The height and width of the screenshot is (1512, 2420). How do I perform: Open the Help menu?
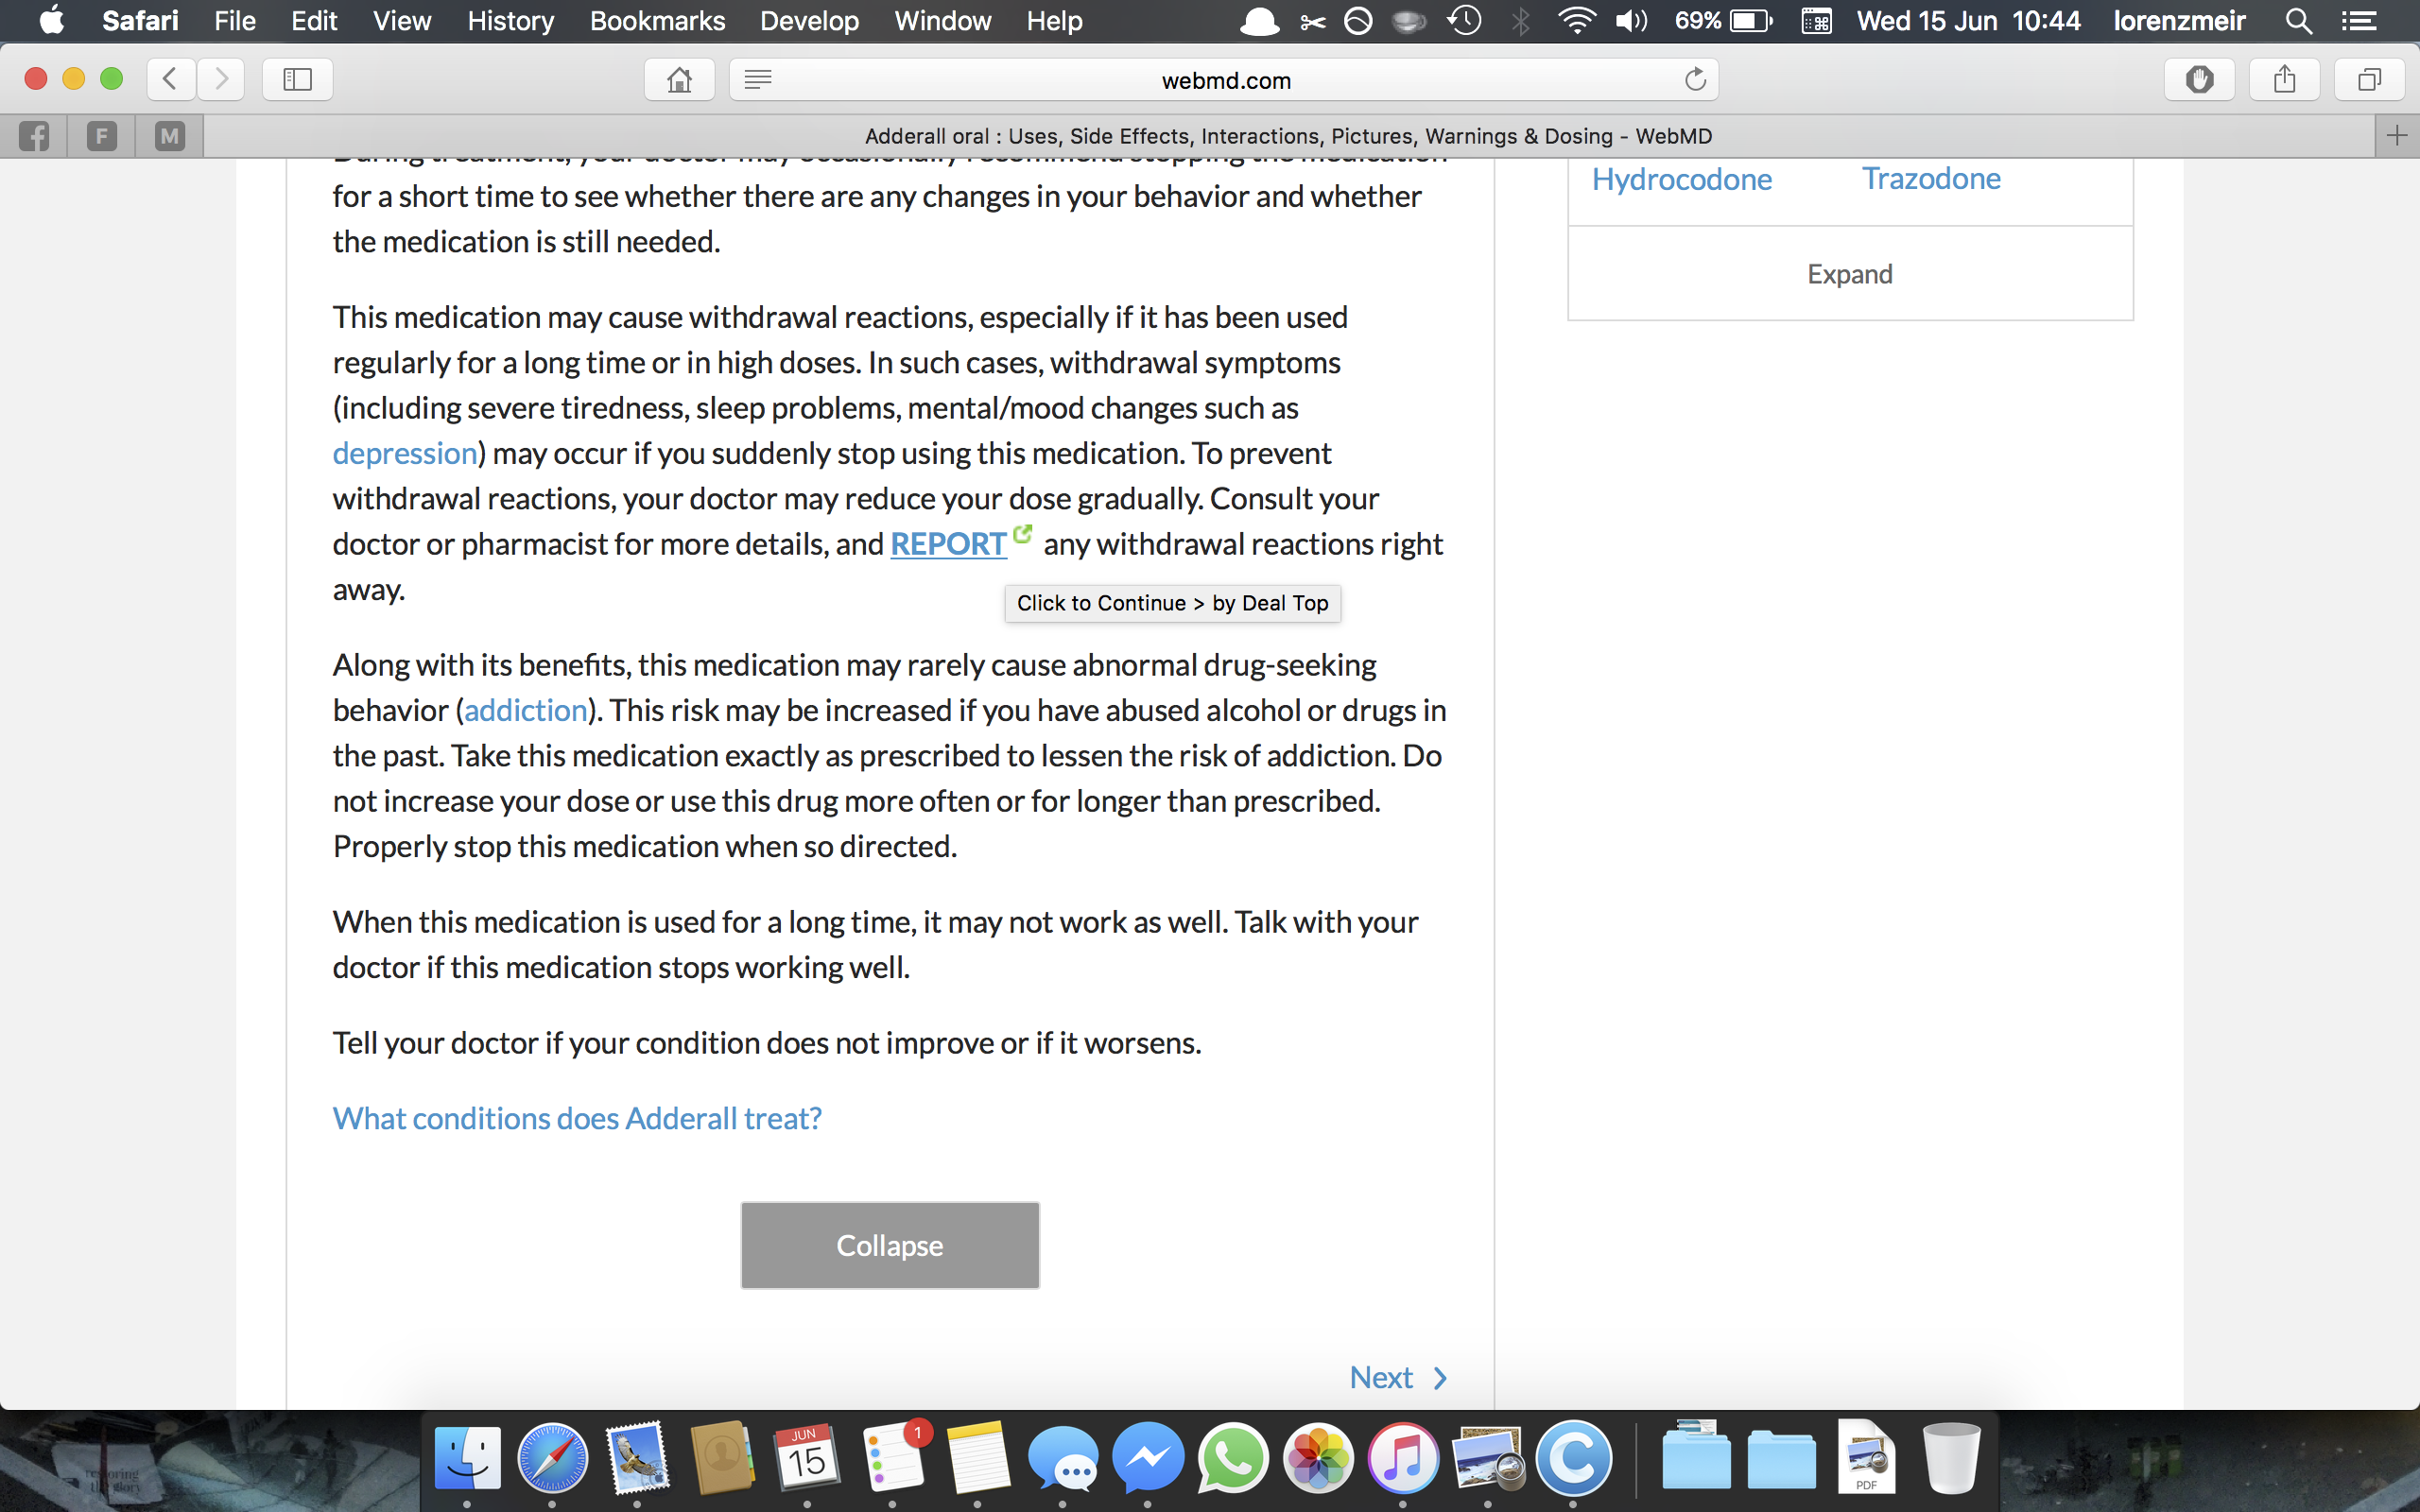click(1054, 21)
